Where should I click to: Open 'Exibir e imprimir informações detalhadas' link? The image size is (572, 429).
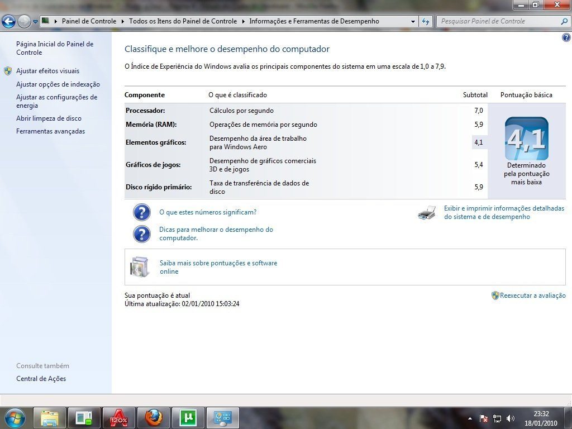[x=504, y=212]
